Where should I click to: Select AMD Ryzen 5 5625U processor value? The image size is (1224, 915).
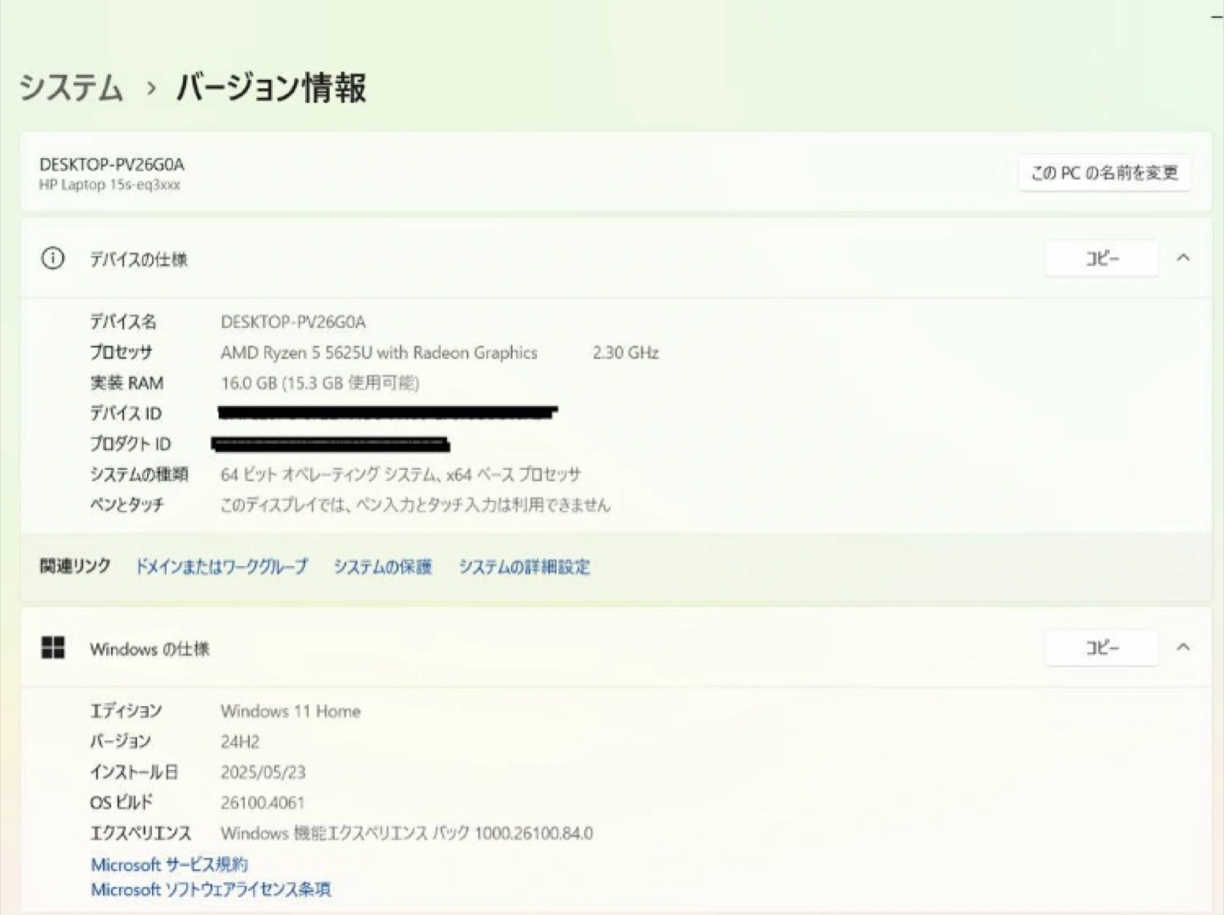(379, 353)
